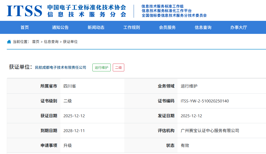Click the home icon in breadcrumb bar

[x=9, y=41]
